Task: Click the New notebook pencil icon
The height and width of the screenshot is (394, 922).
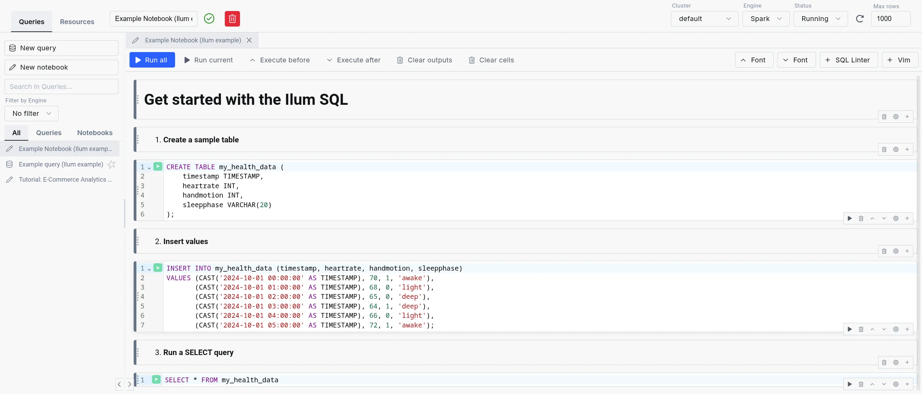Action: 13,67
